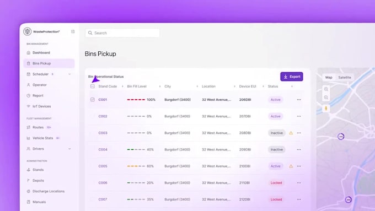Sort by Status column arrow
This screenshot has width=375, height=211.
(x=292, y=86)
